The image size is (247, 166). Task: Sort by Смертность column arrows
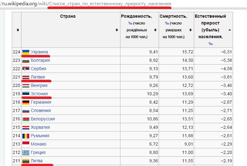190,30
